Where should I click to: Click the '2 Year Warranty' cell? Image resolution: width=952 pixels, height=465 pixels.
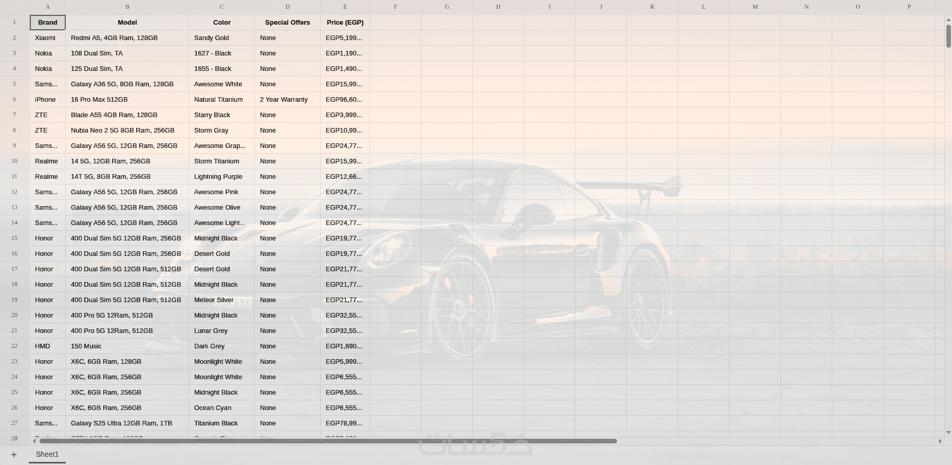click(288, 100)
